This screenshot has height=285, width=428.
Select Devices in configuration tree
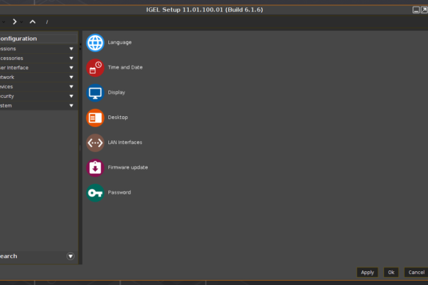[38, 87]
